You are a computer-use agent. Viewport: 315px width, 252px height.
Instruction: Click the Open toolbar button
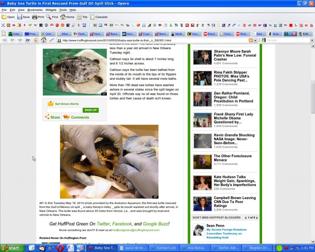pos(8,17)
